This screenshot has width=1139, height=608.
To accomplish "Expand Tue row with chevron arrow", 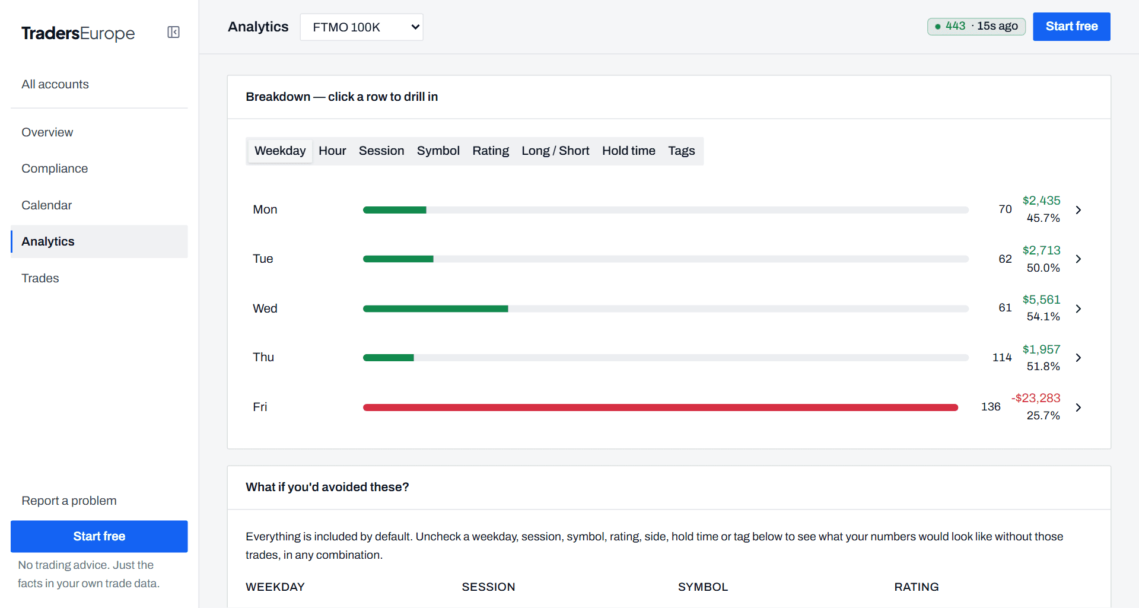I will pos(1078,259).
